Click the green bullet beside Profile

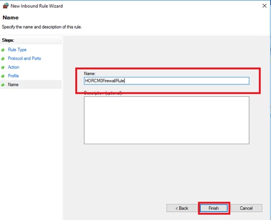click(x=3, y=76)
